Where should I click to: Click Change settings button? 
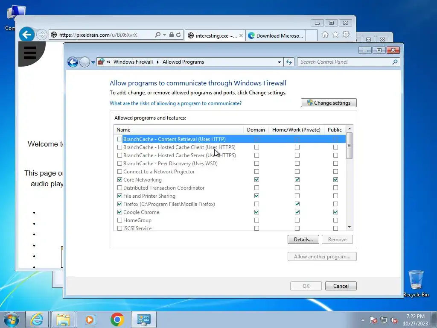pyautogui.click(x=329, y=102)
